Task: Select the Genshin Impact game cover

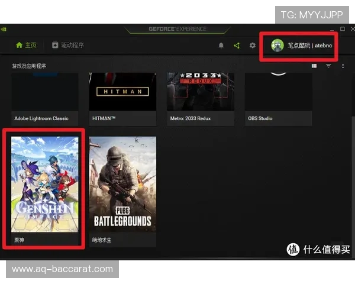Action: click(45, 183)
